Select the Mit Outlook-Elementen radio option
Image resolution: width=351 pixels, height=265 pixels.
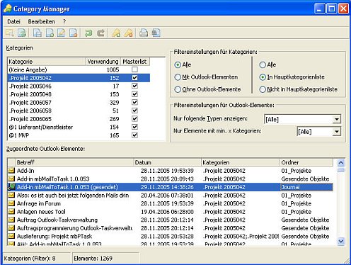[178, 77]
